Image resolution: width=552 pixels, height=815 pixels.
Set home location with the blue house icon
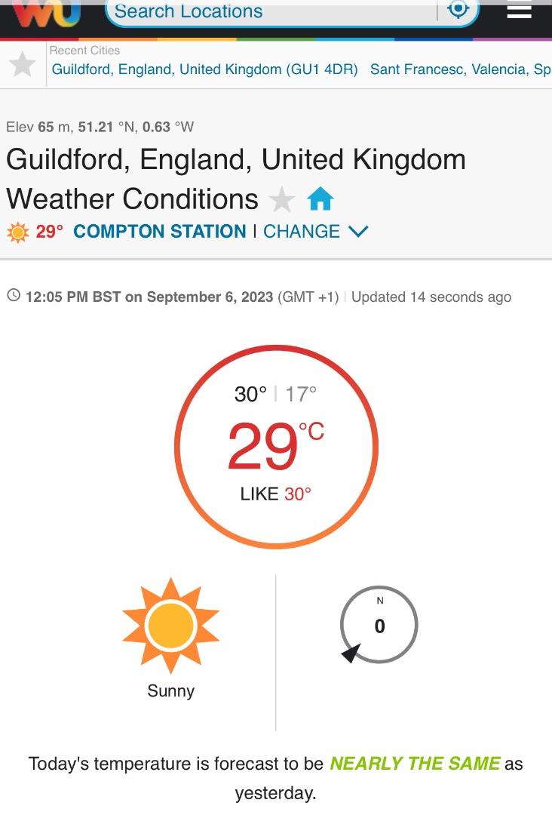tap(320, 198)
